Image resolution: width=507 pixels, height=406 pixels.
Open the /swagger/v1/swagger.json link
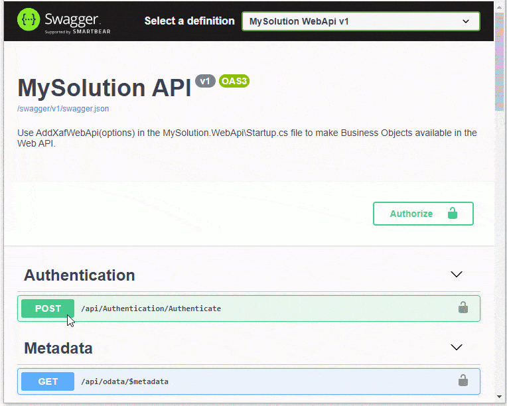coord(63,109)
